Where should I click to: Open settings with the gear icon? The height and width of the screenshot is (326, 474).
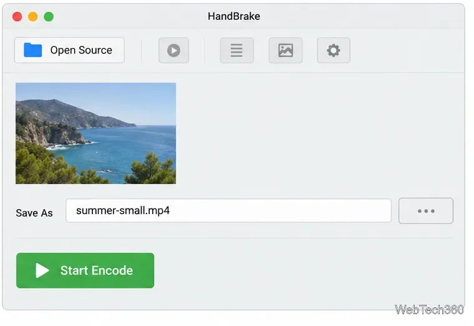tap(334, 50)
